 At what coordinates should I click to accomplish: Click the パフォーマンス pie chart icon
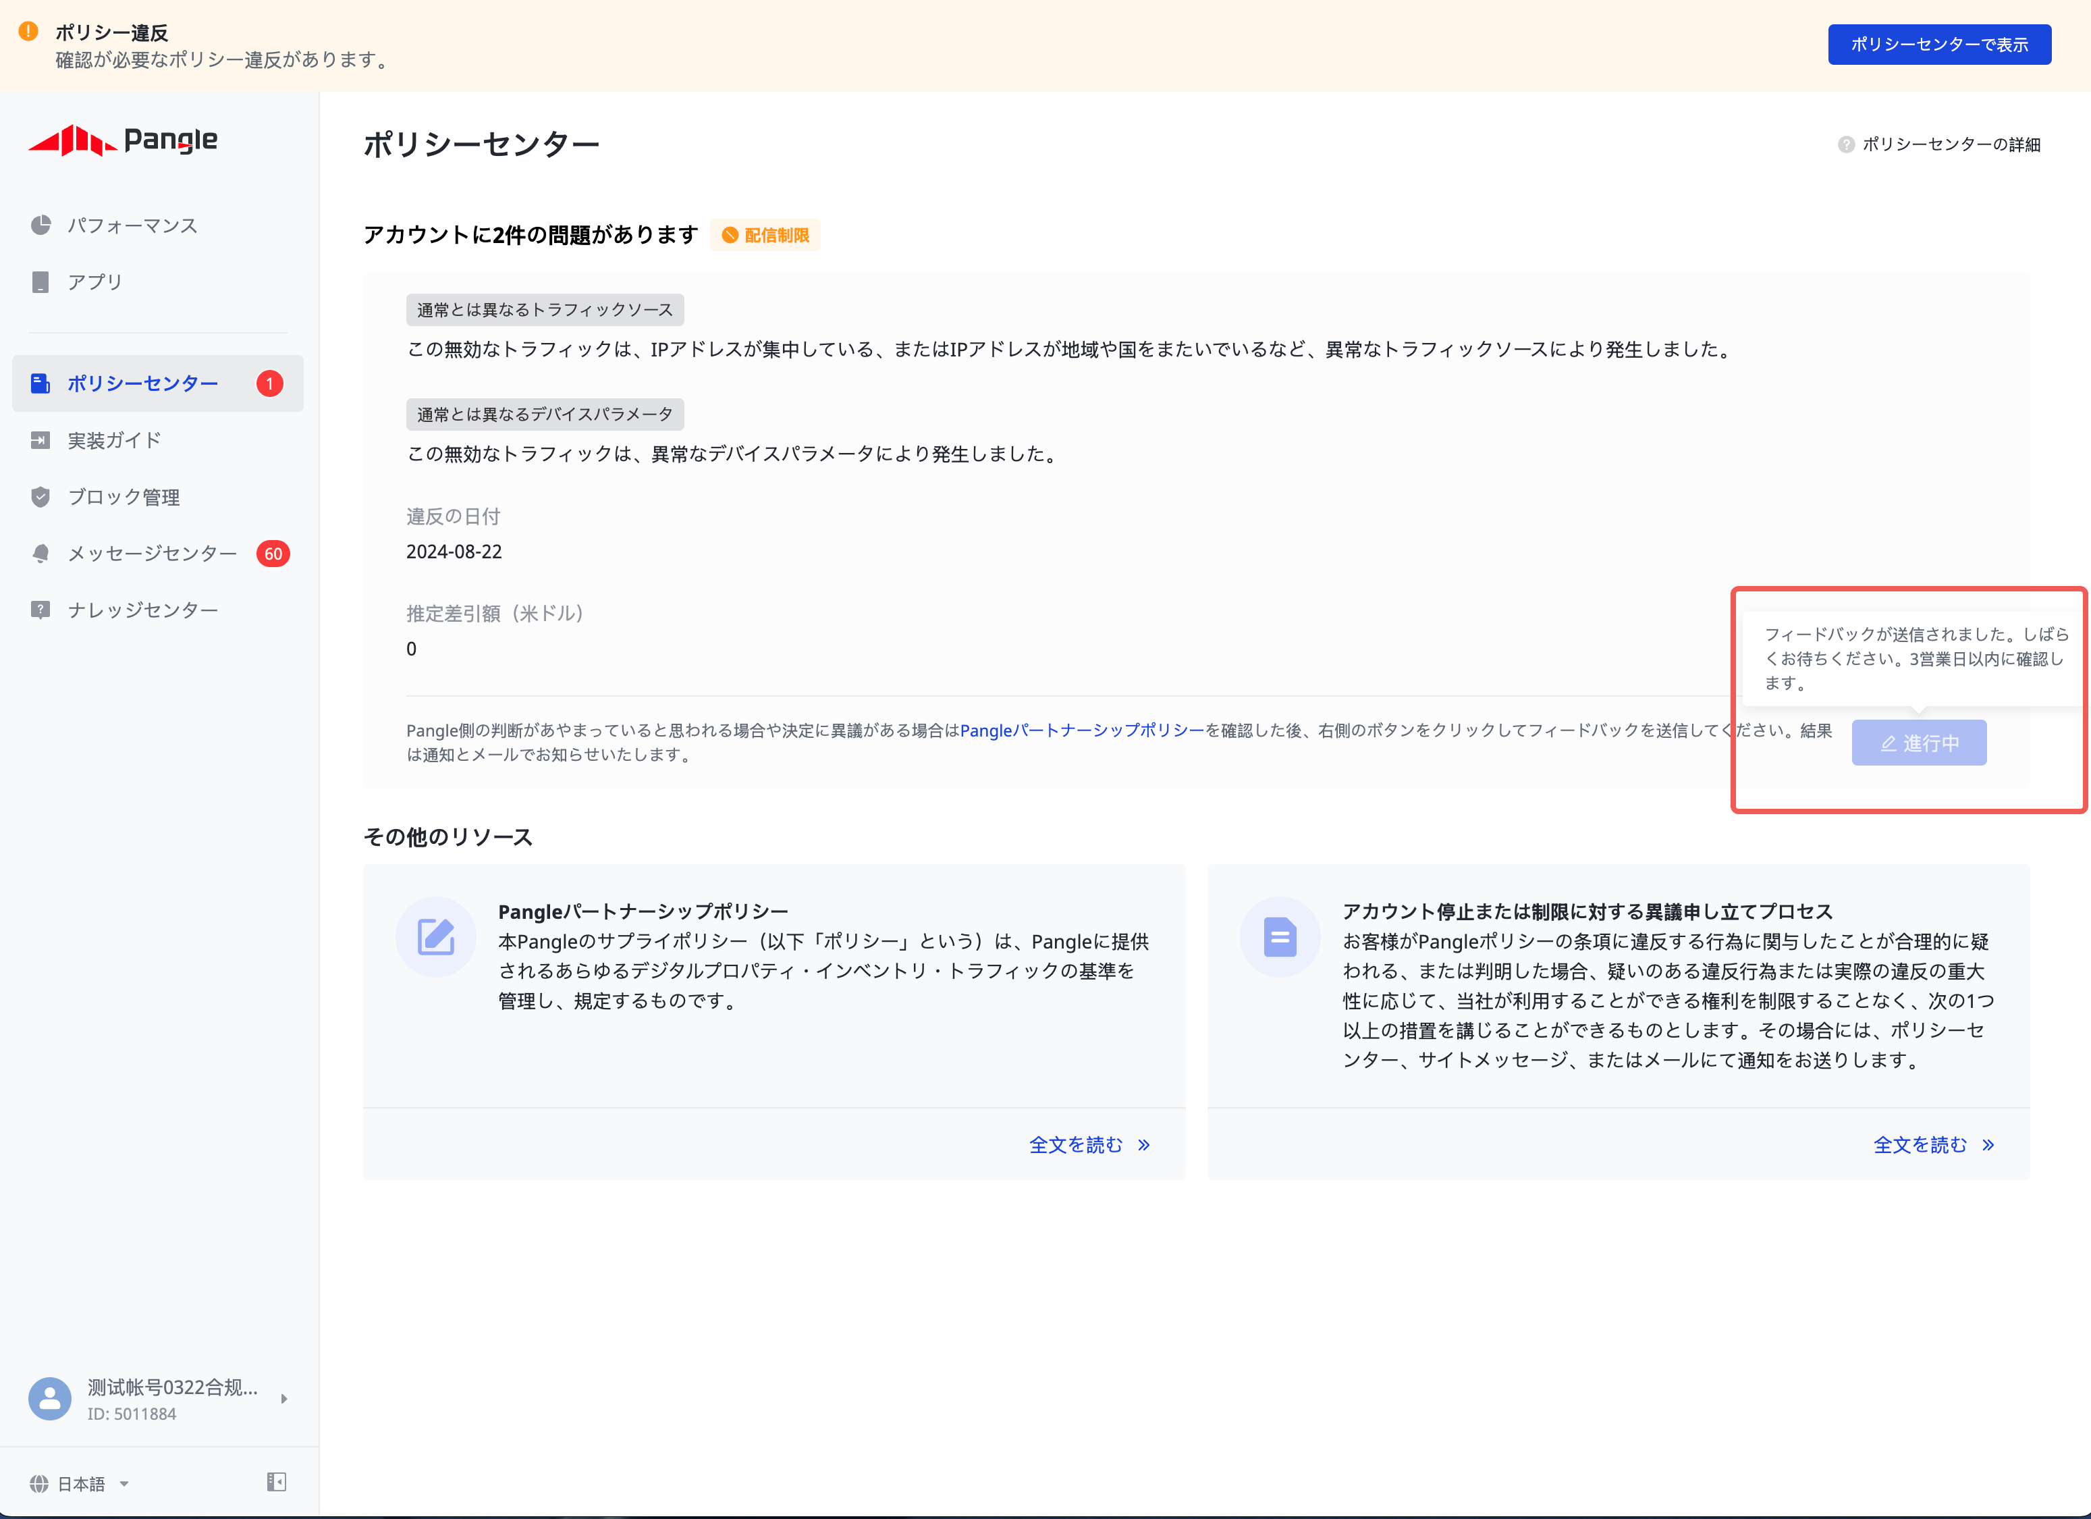(40, 225)
